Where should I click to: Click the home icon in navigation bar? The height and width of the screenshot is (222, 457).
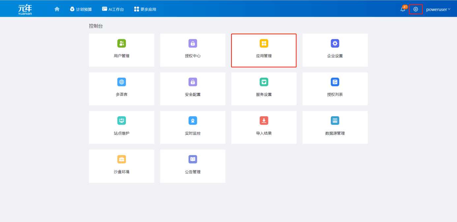pyautogui.click(x=57, y=9)
